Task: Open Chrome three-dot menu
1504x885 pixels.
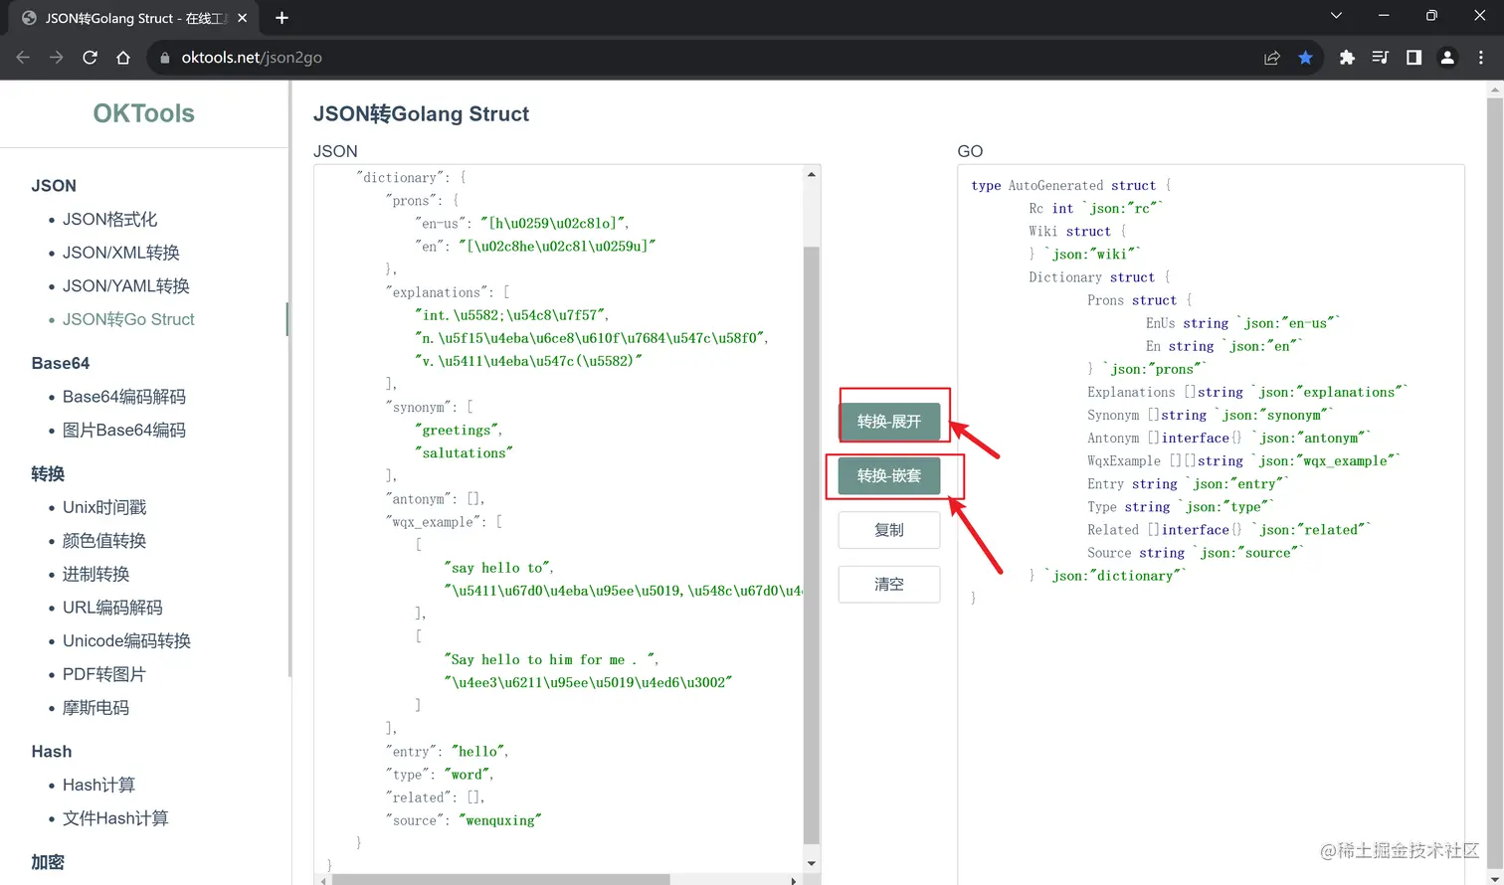Action: 1481,58
